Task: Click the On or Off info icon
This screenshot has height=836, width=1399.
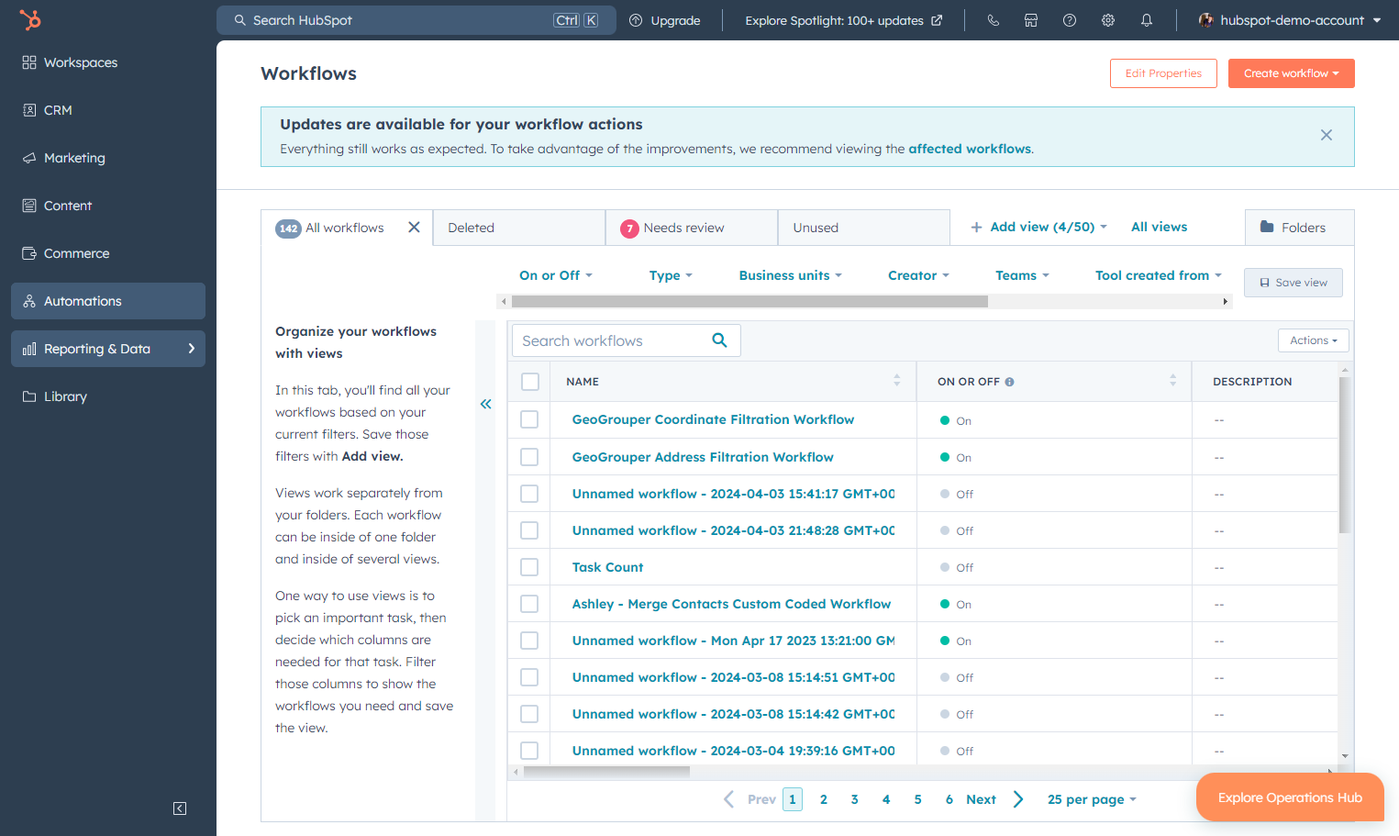Action: 1009,382
